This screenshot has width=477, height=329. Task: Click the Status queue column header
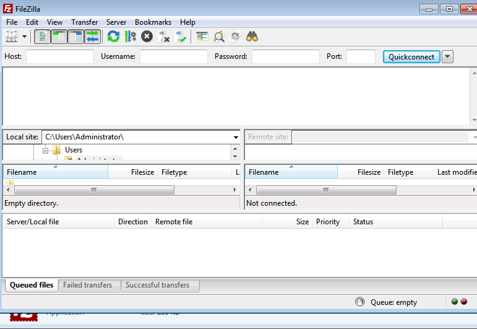click(396, 222)
